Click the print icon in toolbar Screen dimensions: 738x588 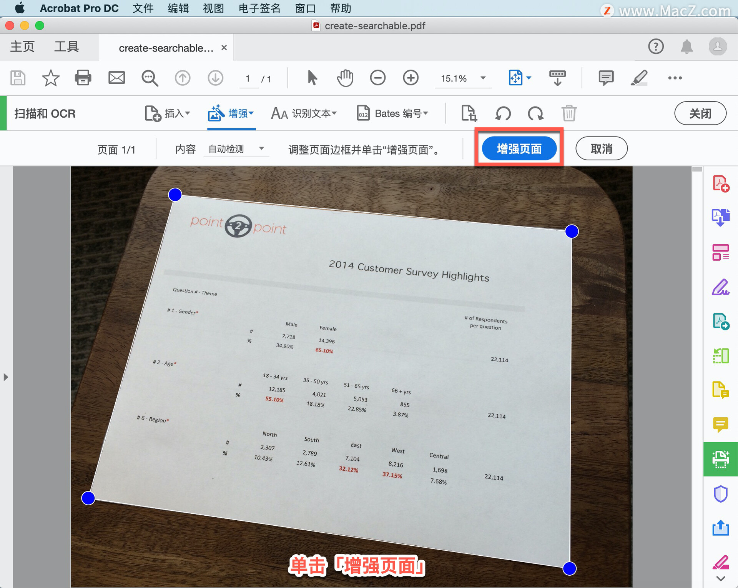tap(83, 78)
